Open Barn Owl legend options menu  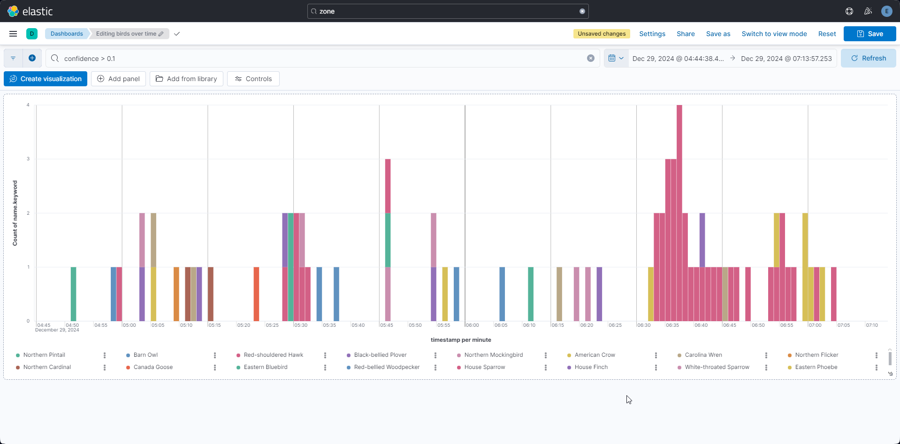pyautogui.click(x=215, y=355)
